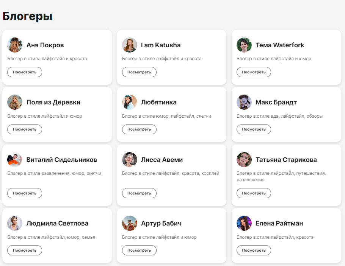Click the Блогеры section heading
The image size is (345, 266).
(x=27, y=16)
